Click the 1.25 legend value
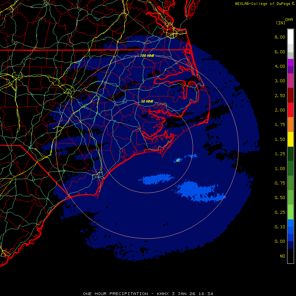Image resolution: width=296 pixels, height=296 pixels. [280, 154]
